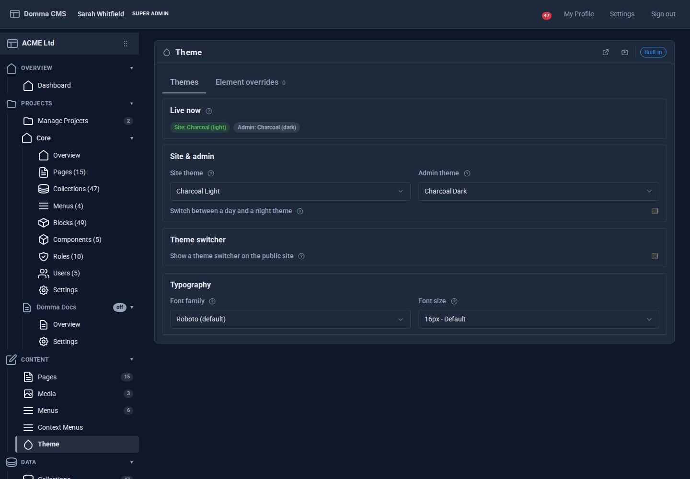Collapse the Domma Docs tree arrow
This screenshot has height=479, width=690.
tap(132, 308)
